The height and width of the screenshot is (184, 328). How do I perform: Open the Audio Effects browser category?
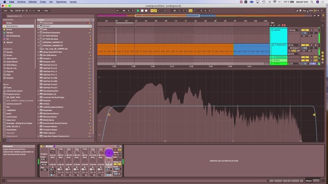(12, 62)
